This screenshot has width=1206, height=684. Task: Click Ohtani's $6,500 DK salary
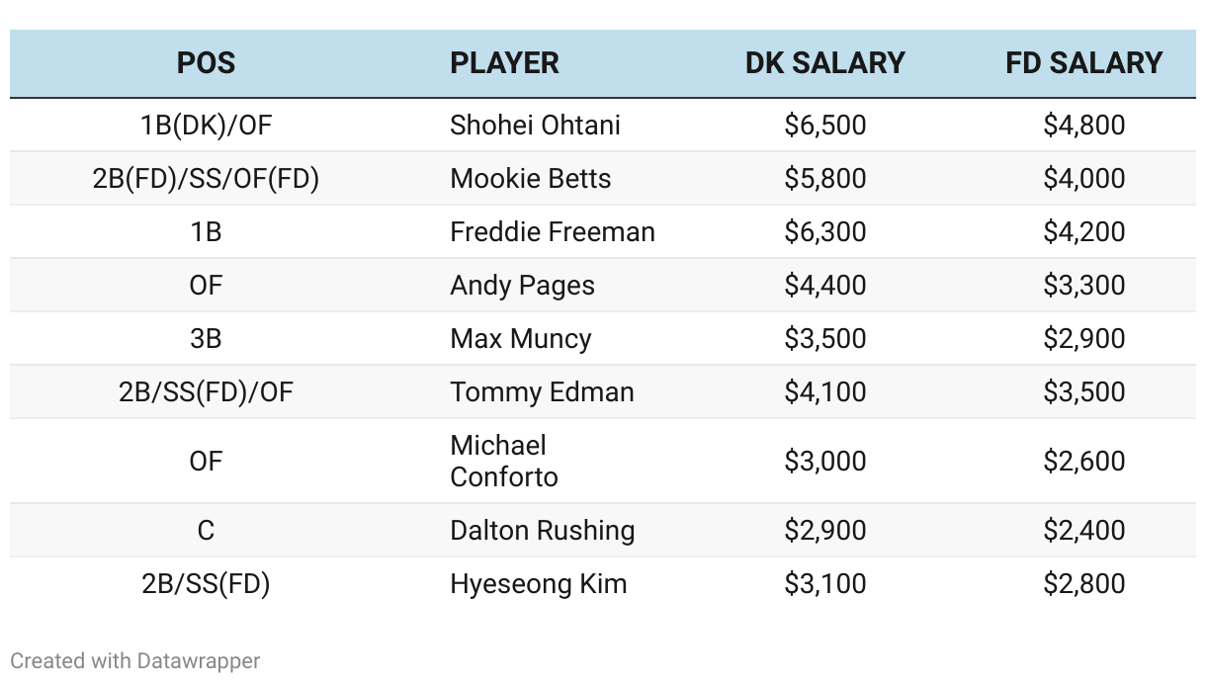coord(824,126)
